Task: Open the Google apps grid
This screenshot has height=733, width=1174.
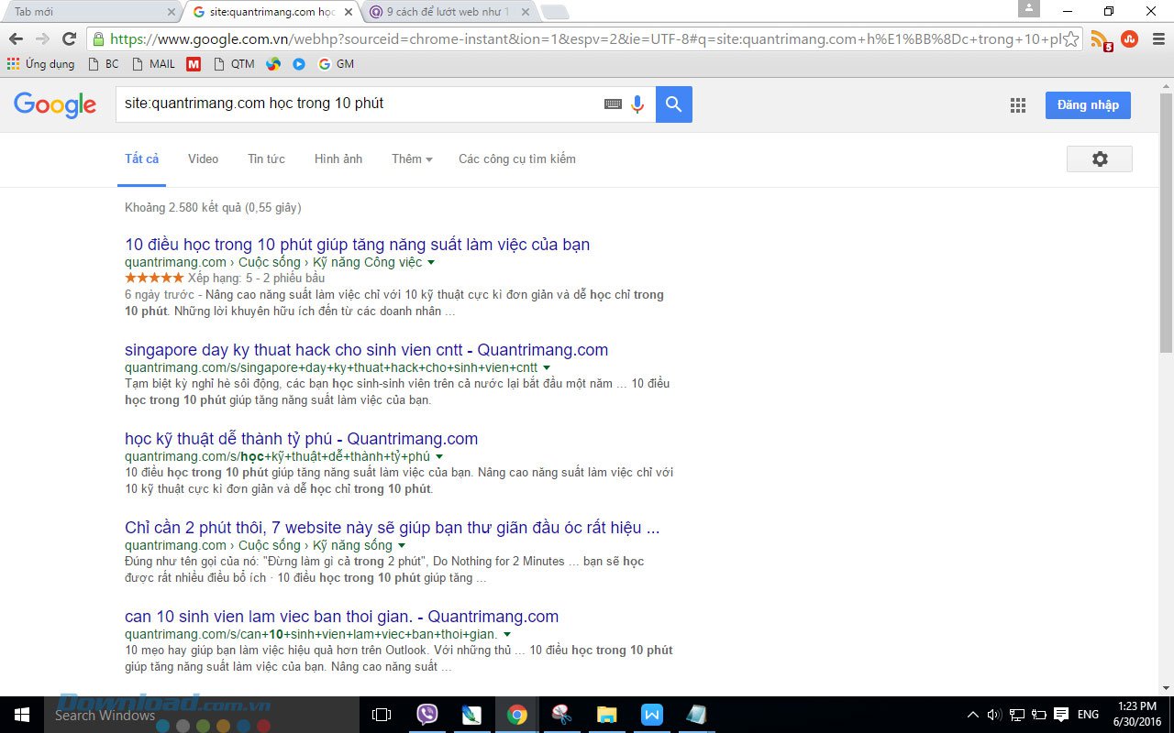Action: tap(1018, 105)
